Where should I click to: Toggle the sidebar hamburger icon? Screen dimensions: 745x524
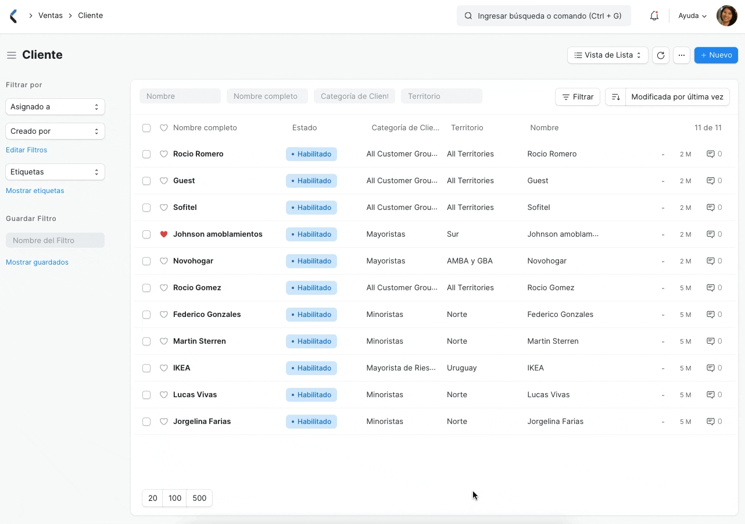(11, 55)
